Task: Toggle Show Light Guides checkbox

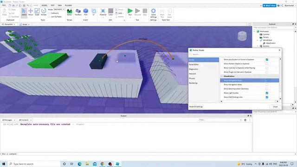Action: click(x=267, y=93)
